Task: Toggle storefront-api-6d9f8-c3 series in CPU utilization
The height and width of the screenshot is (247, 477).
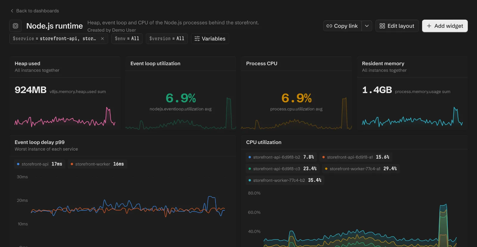Action: pyautogui.click(x=283, y=169)
